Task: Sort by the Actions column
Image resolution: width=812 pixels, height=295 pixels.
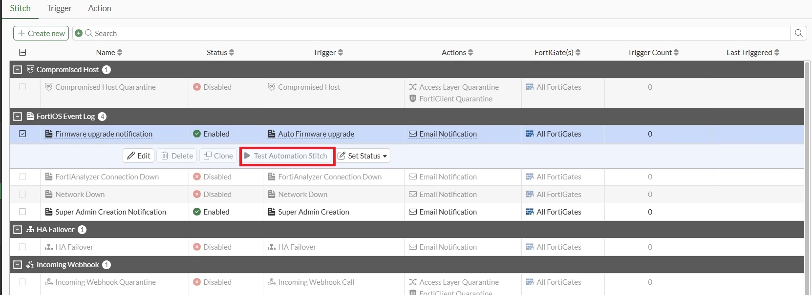Action: (457, 52)
